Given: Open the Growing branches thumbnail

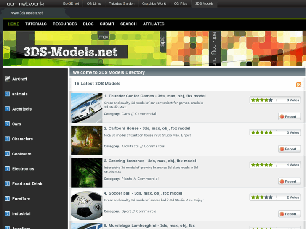Looking at the screenshot, I should [x=87, y=173].
